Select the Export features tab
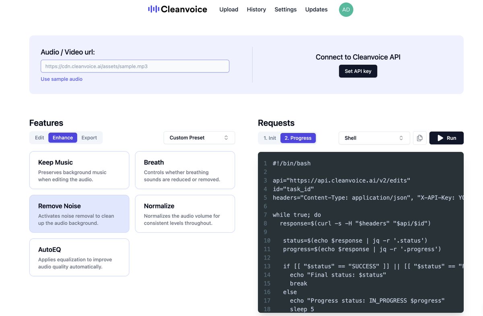483x316 pixels. click(89, 137)
